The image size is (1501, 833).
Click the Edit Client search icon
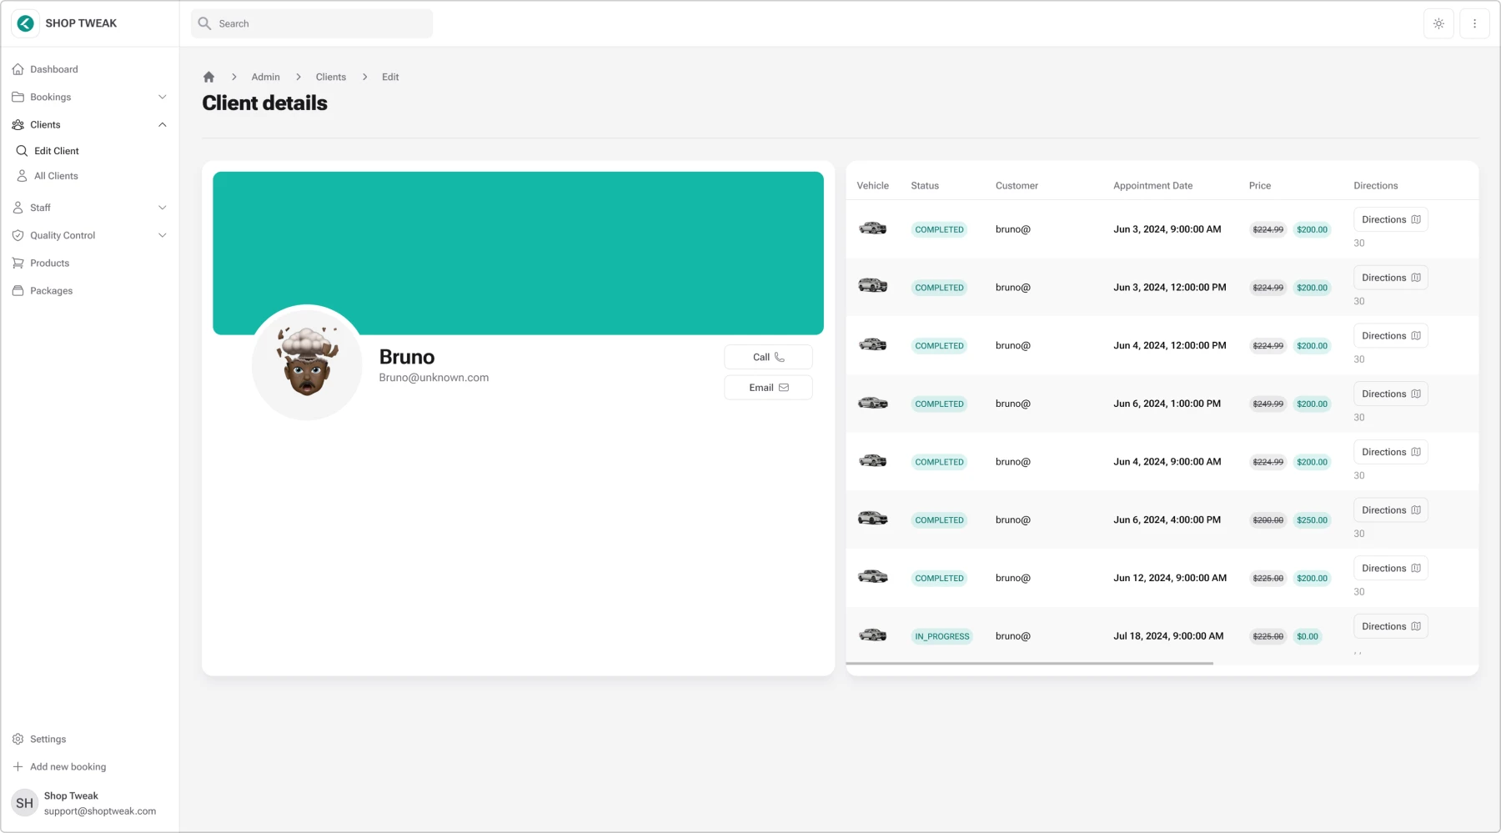[x=23, y=151]
